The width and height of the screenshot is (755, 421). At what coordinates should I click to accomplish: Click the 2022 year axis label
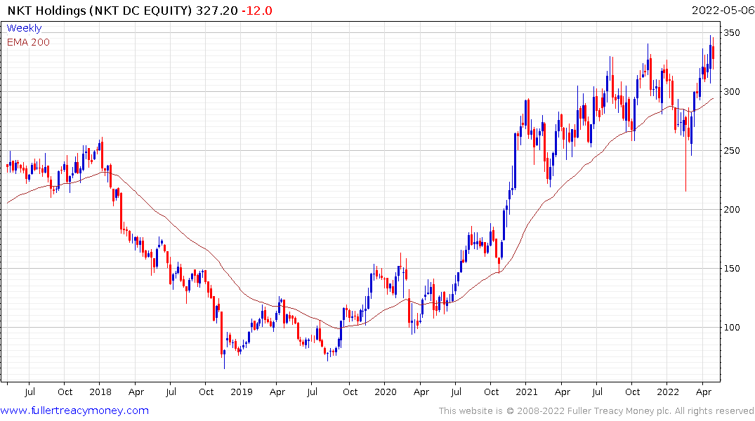click(x=668, y=392)
